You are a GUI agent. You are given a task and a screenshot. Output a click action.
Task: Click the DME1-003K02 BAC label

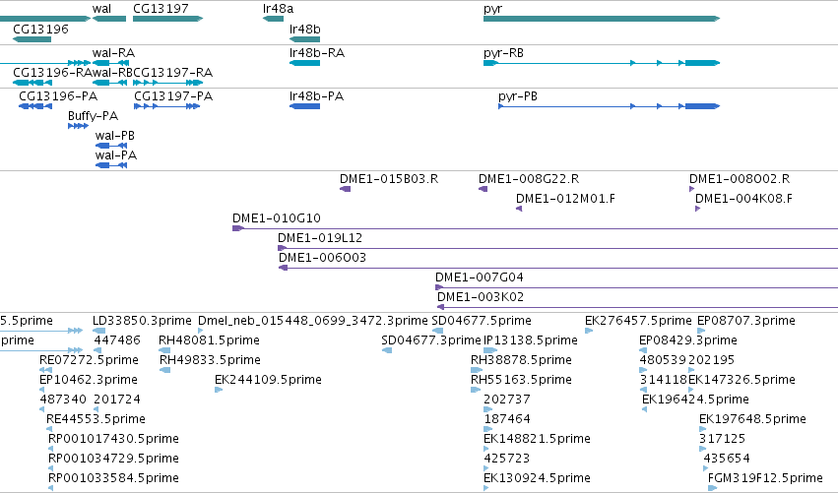[481, 297]
